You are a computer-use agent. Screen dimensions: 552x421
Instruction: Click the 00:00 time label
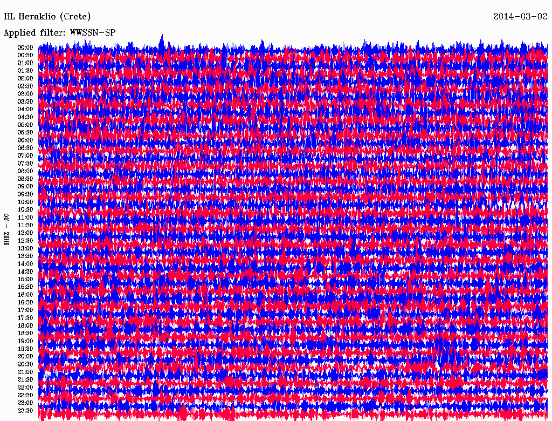pos(25,47)
